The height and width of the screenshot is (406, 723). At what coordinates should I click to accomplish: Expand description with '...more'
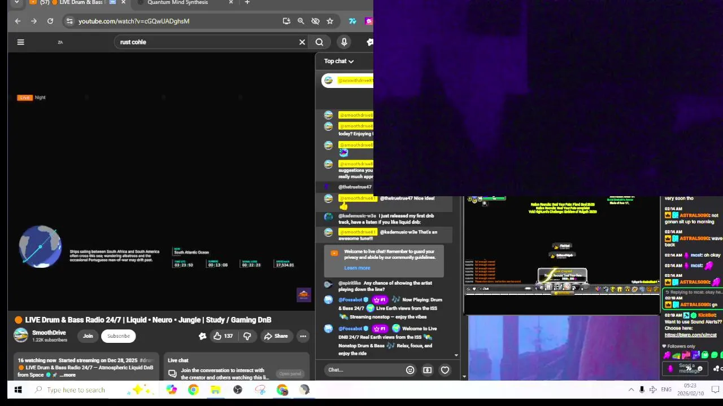pyautogui.click(x=67, y=375)
